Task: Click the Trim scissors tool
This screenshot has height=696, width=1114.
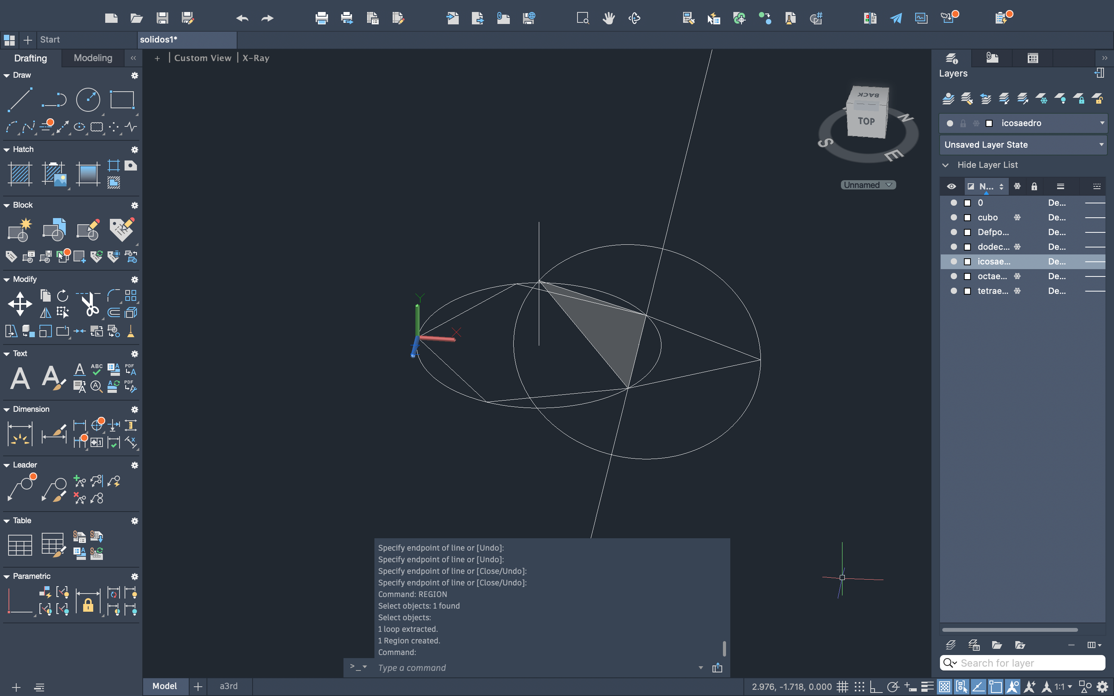Action: [x=90, y=304]
